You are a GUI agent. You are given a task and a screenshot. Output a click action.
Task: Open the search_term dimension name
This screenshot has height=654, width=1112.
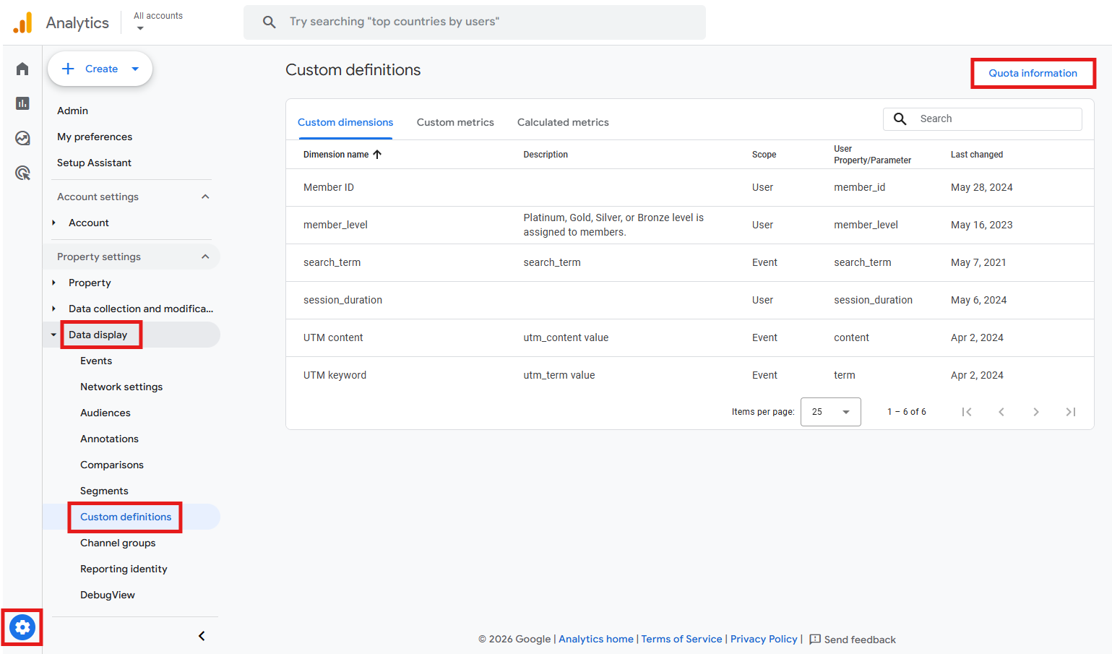pyautogui.click(x=332, y=262)
